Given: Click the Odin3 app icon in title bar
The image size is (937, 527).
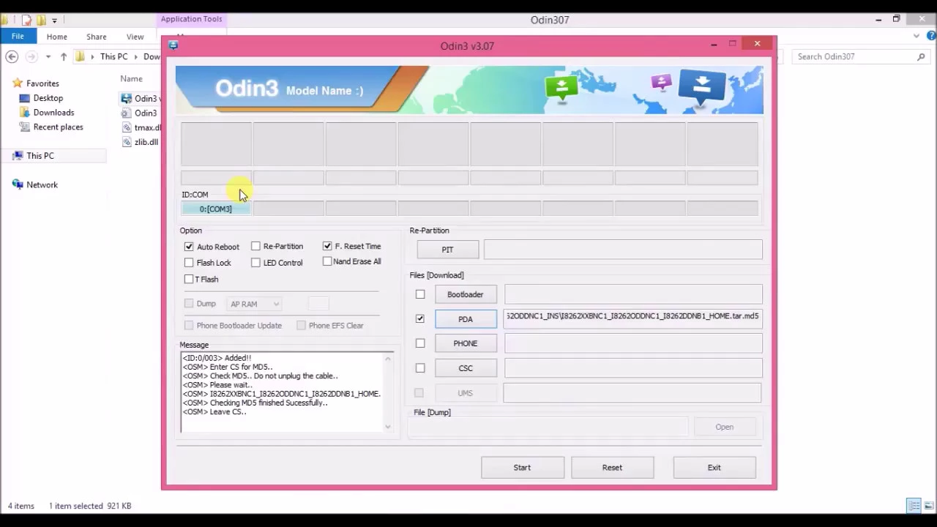Looking at the screenshot, I should tap(173, 45).
